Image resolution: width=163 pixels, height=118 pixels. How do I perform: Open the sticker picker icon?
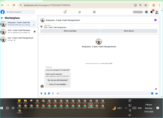pos(49,93)
